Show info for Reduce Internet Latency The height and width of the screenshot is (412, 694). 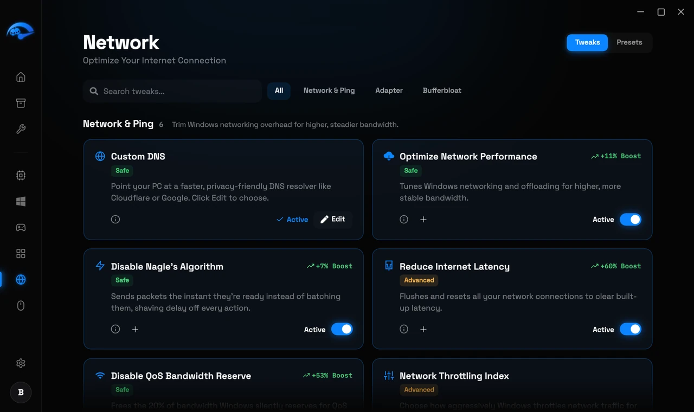coord(404,329)
